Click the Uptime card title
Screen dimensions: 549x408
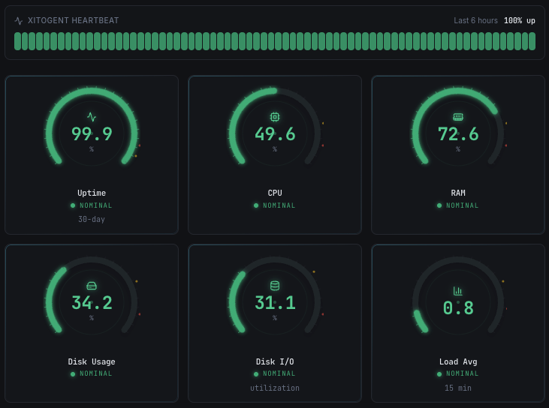pos(92,193)
